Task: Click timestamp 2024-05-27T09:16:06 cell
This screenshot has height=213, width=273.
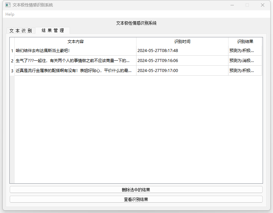Action: [x=182, y=61]
